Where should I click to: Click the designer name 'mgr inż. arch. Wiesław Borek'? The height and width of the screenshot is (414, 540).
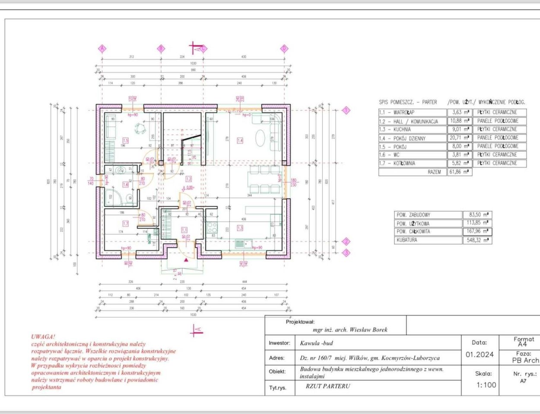pyautogui.click(x=350, y=330)
